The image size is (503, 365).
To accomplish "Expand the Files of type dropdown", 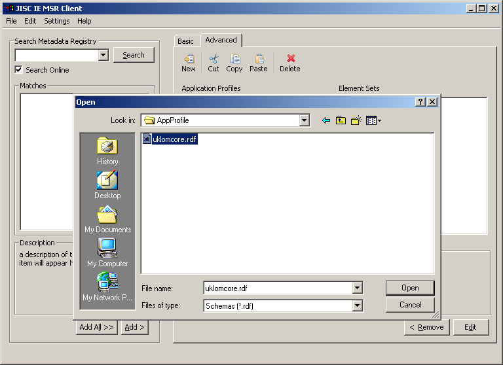I will click(358, 305).
